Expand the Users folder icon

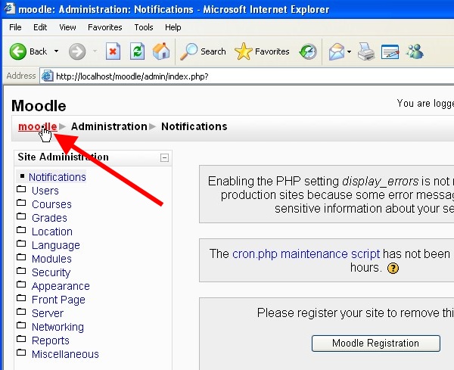click(x=21, y=189)
